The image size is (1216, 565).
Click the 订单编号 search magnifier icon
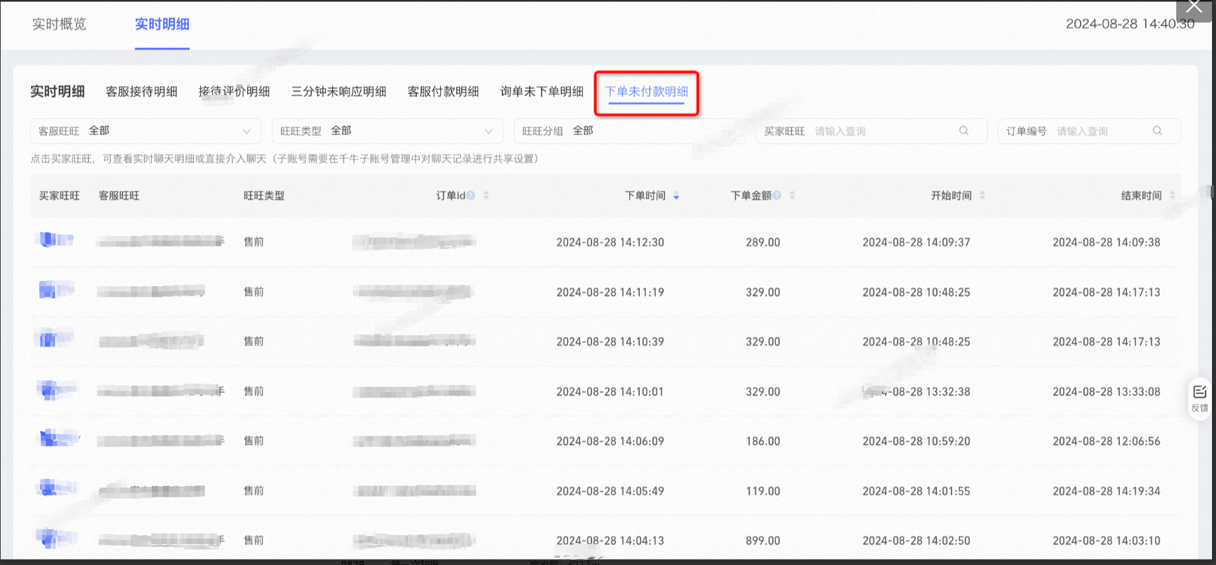[1157, 130]
